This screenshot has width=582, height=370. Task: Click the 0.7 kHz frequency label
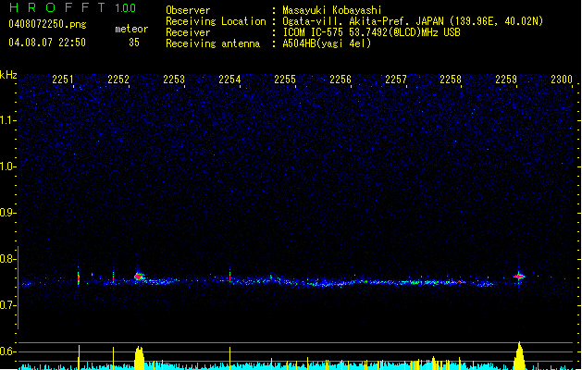(8, 305)
